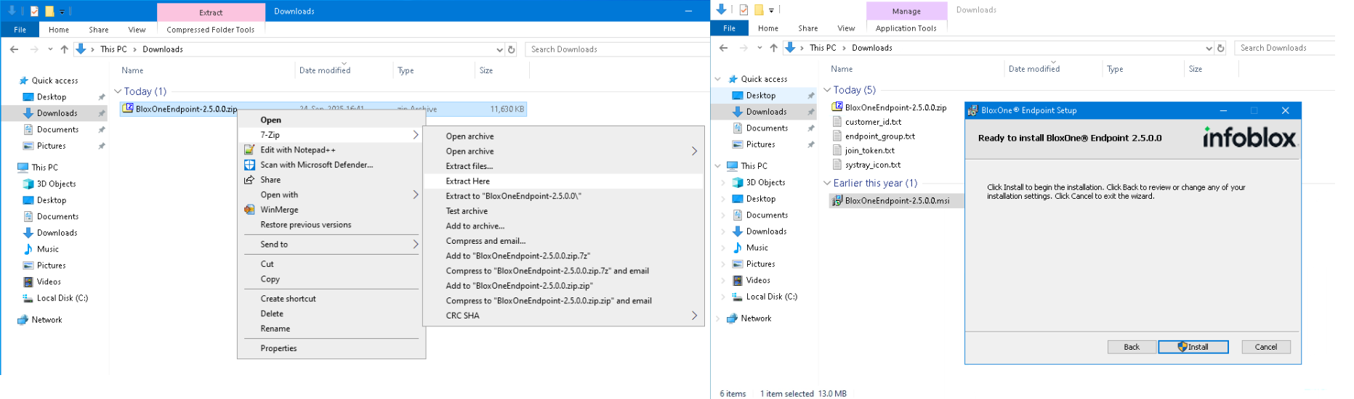Open the CRC SHA submenu arrow
Image resolution: width=1354 pixels, height=399 pixels.
click(x=694, y=316)
